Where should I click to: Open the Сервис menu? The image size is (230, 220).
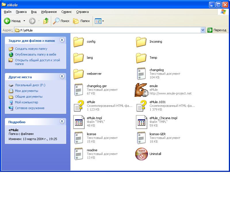pyautogui.click(x=66, y=12)
